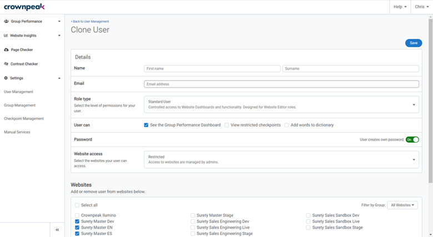The height and width of the screenshot is (237, 433).
Task: Go to Checkpoint Management
Action: [x=24, y=119]
